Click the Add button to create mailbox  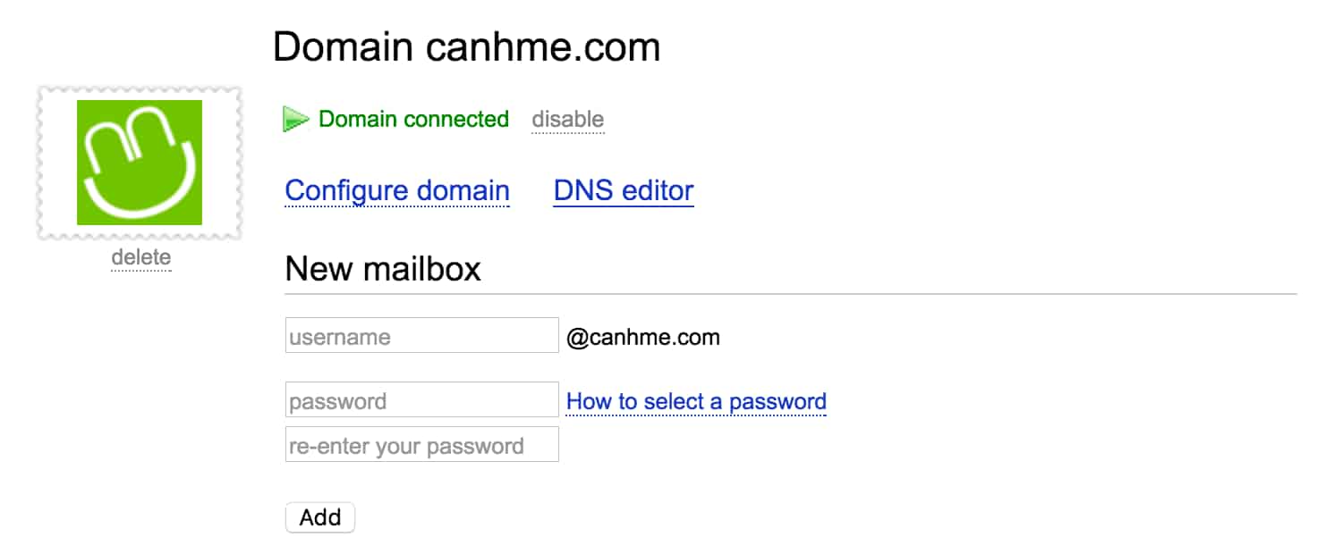pyautogui.click(x=320, y=517)
